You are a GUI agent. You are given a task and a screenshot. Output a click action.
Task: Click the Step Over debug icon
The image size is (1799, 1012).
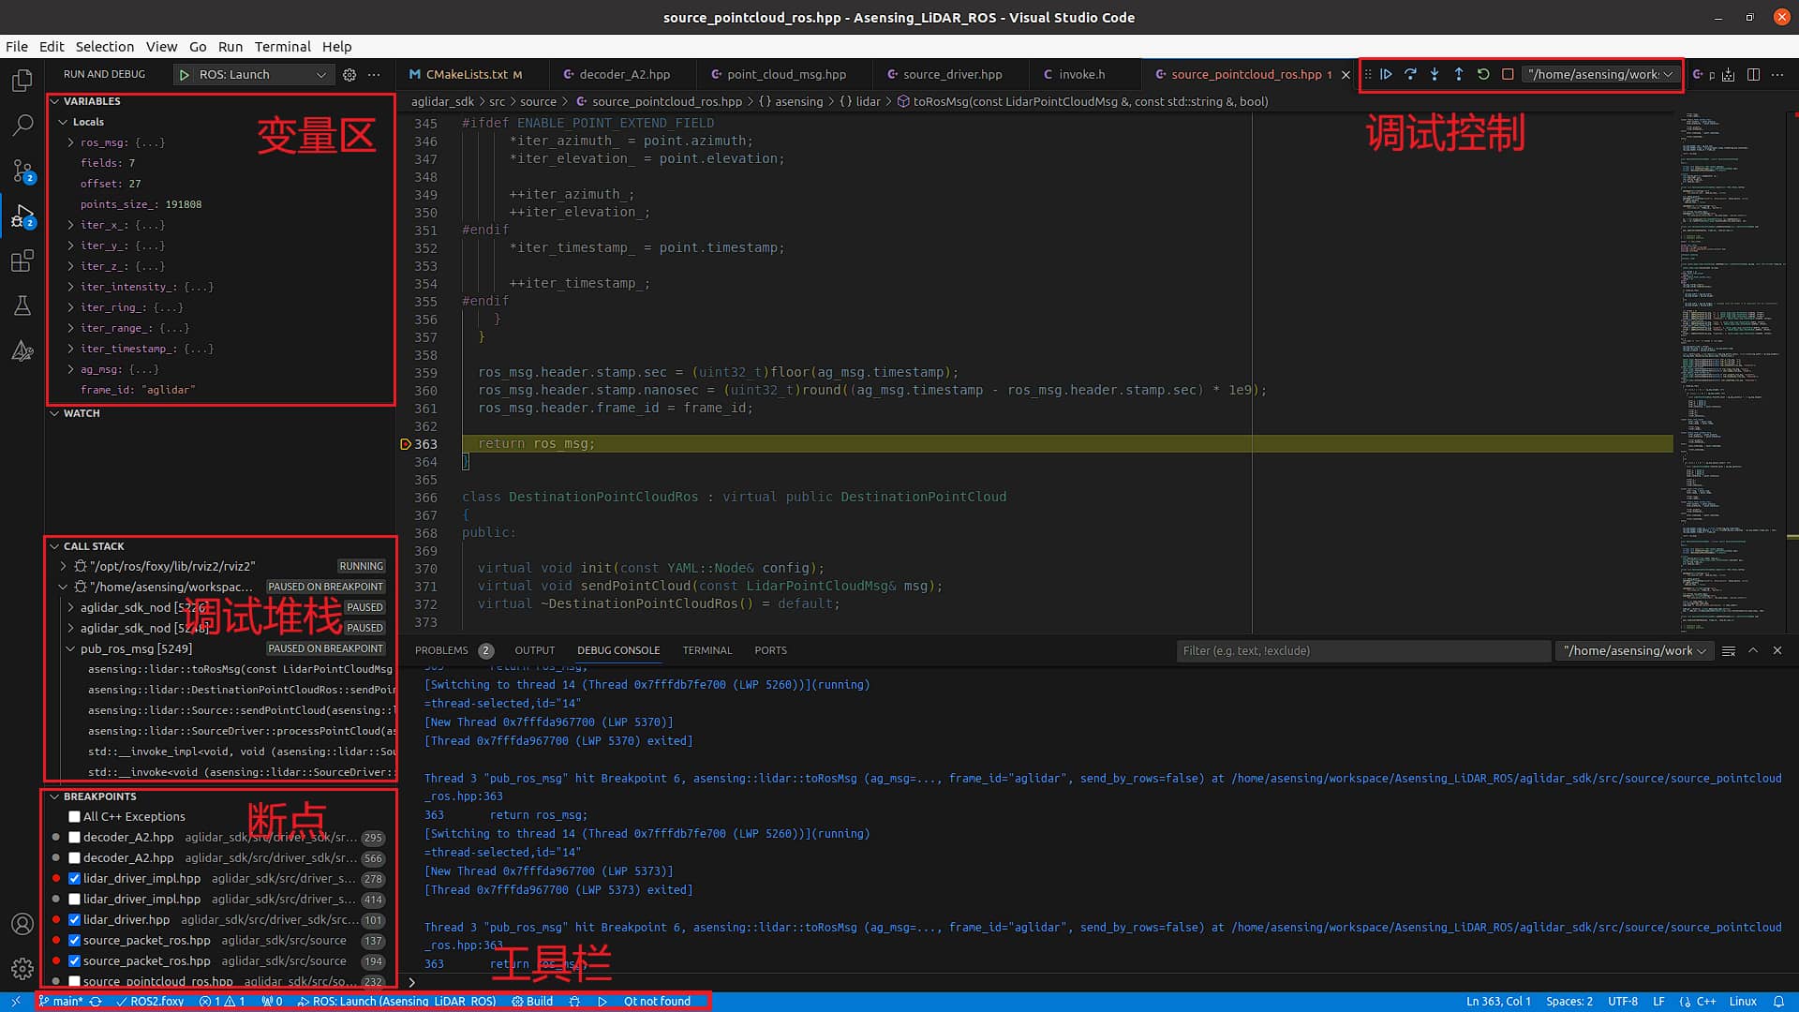[1410, 74]
